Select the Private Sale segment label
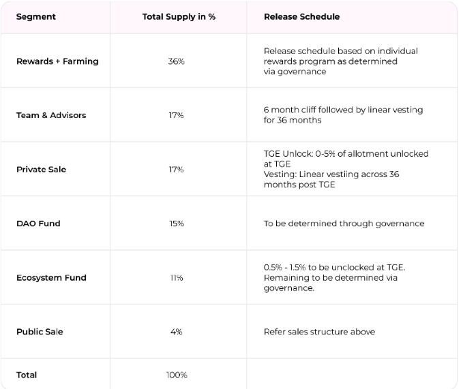The width and height of the screenshot is (463, 389). tap(41, 170)
